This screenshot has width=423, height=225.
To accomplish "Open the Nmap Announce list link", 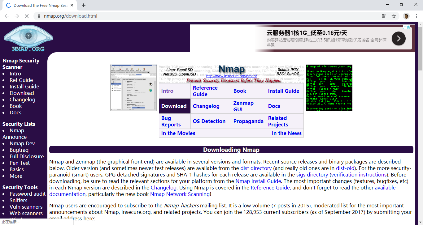I will point(15,134).
